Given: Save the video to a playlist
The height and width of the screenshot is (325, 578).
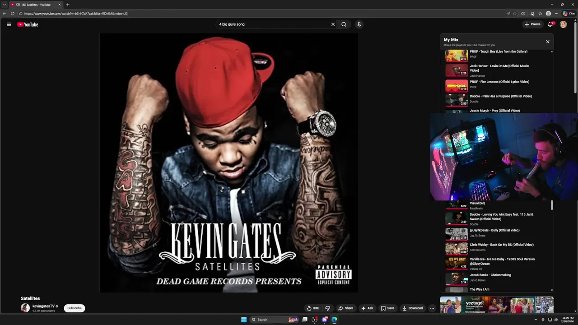Looking at the screenshot, I should [387, 308].
